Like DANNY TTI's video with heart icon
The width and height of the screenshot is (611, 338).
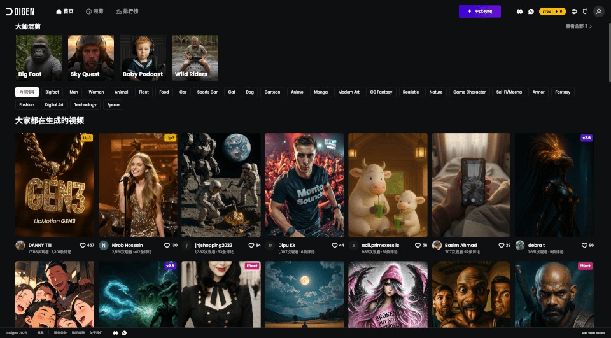click(83, 245)
